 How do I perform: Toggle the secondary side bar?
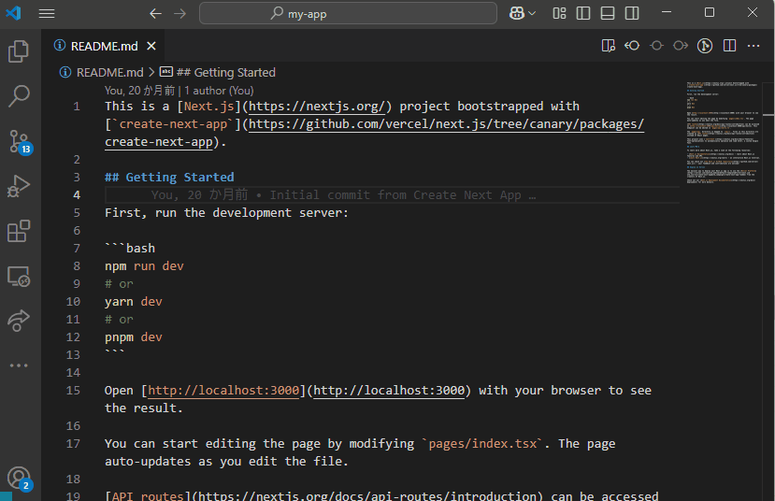pos(632,13)
